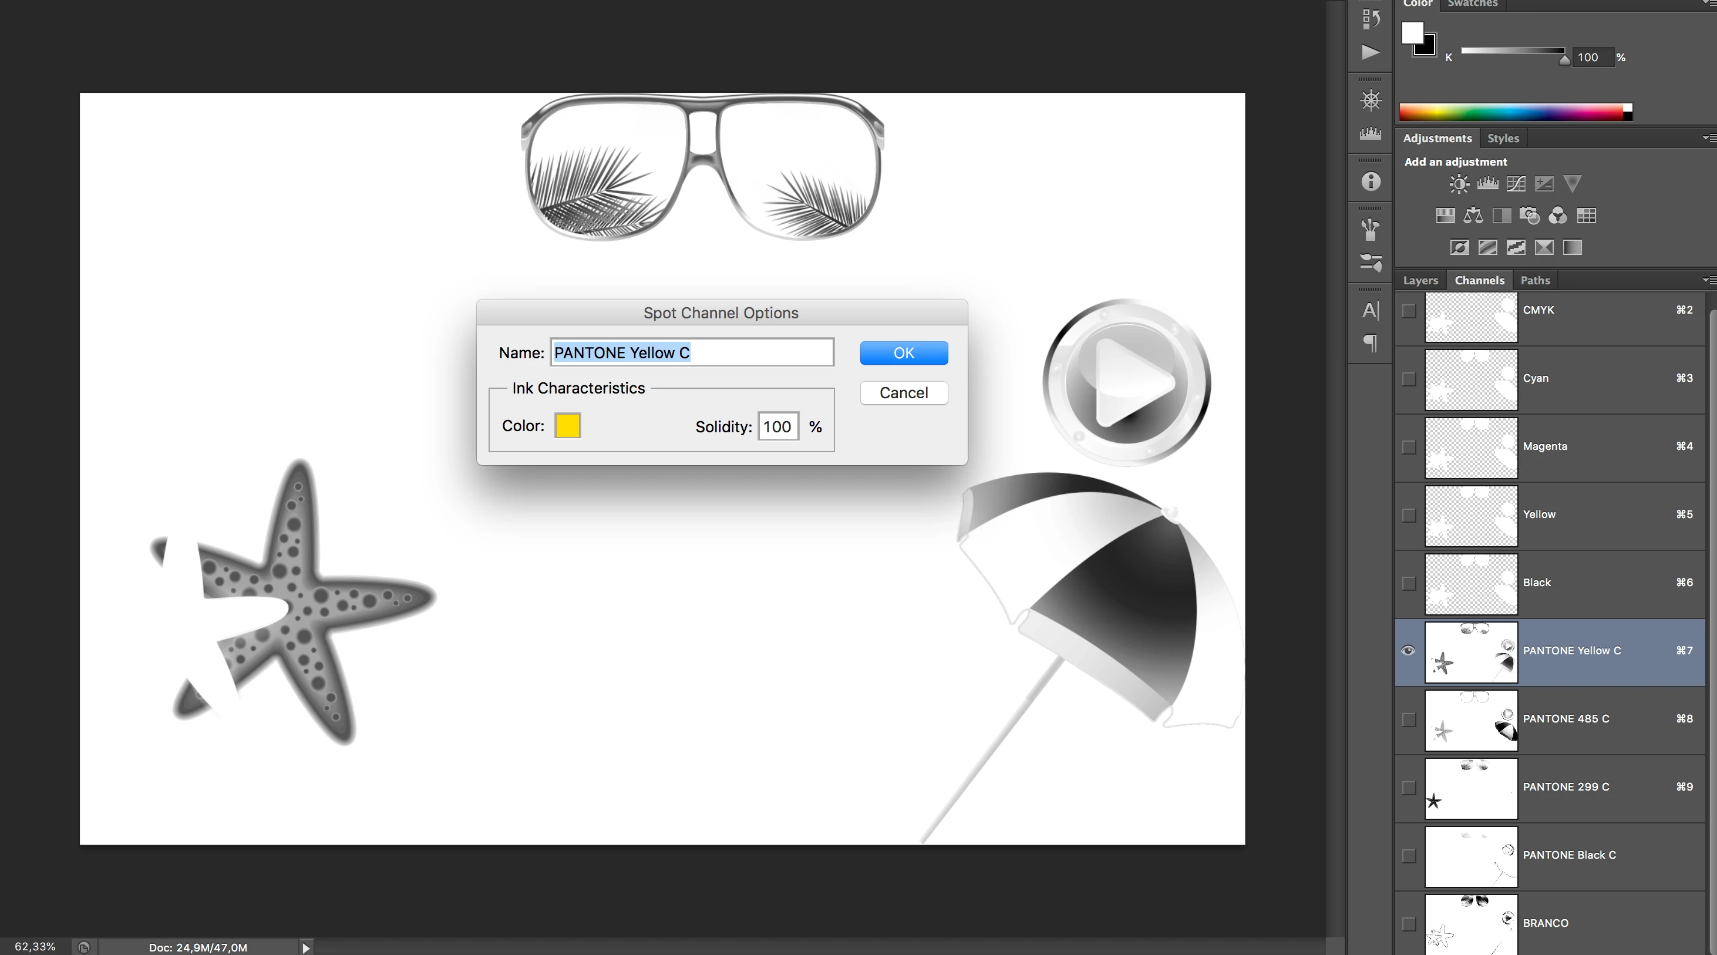Image resolution: width=1717 pixels, height=955 pixels.
Task: Click OK in Spot Channel Options
Action: [903, 353]
